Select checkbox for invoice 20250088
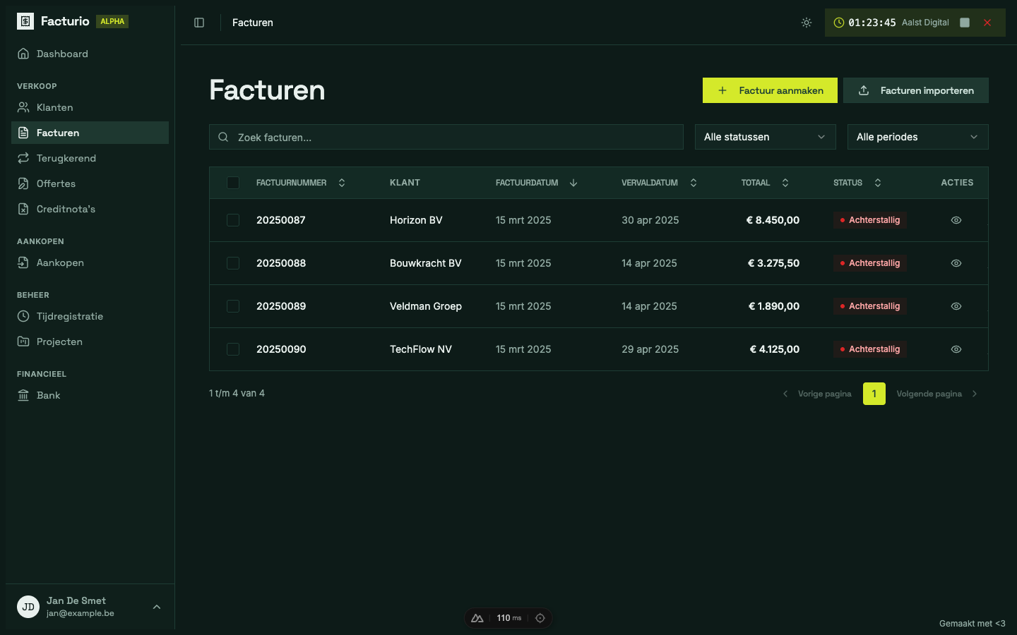 [233, 263]
